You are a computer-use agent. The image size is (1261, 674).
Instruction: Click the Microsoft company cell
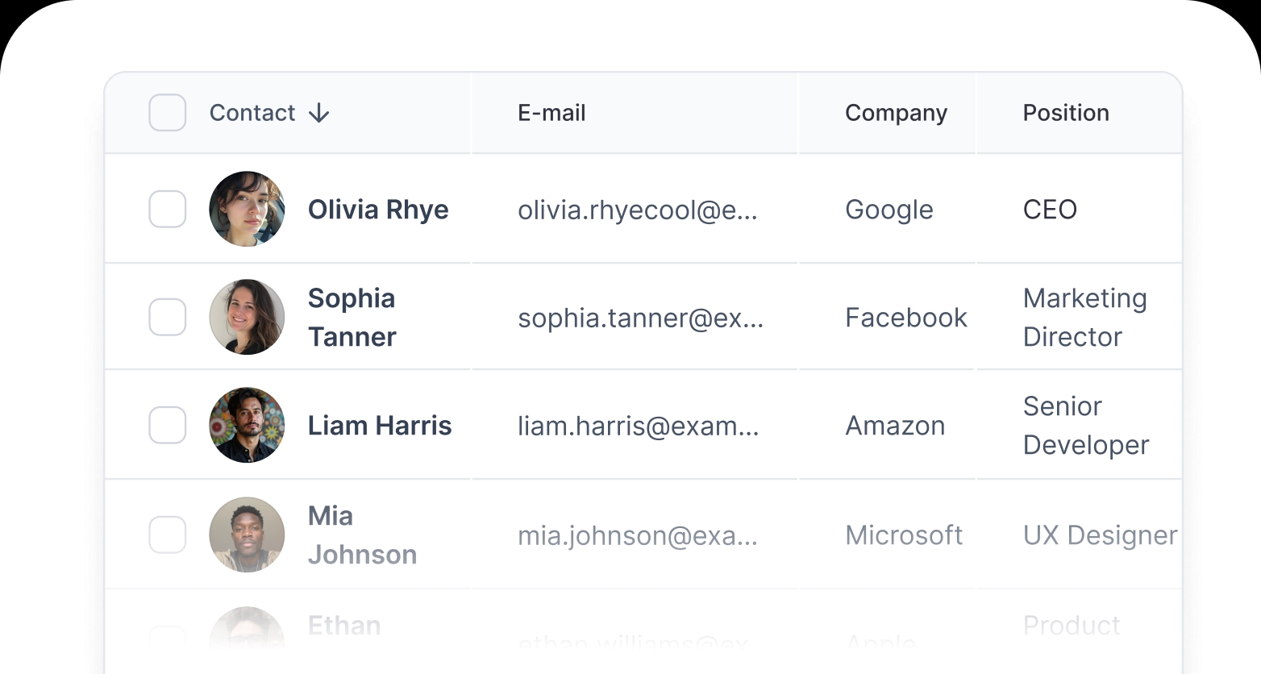tap(904, 535)
